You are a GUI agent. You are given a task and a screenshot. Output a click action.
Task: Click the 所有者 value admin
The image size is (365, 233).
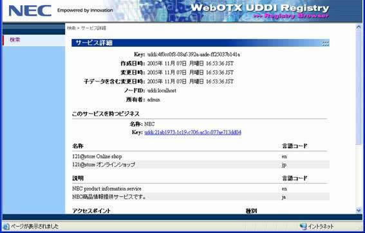click(154, 99)
